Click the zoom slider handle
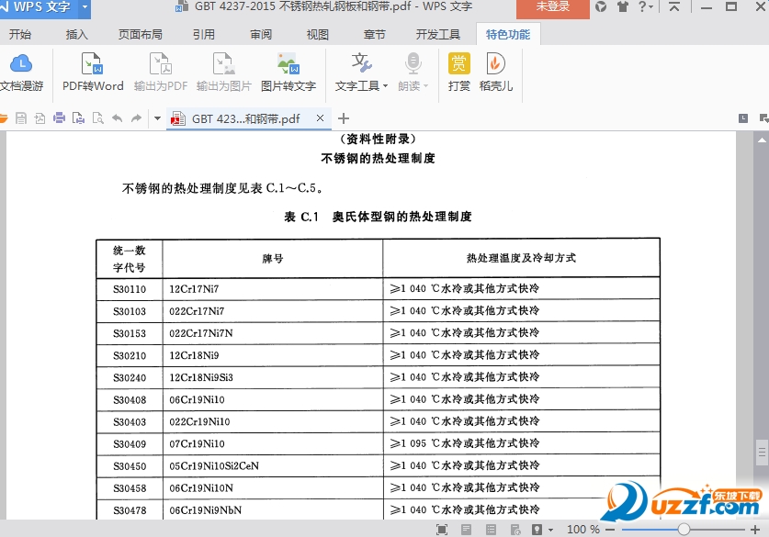The height and width of the screenshot is (537, 769). pos(684,530)
